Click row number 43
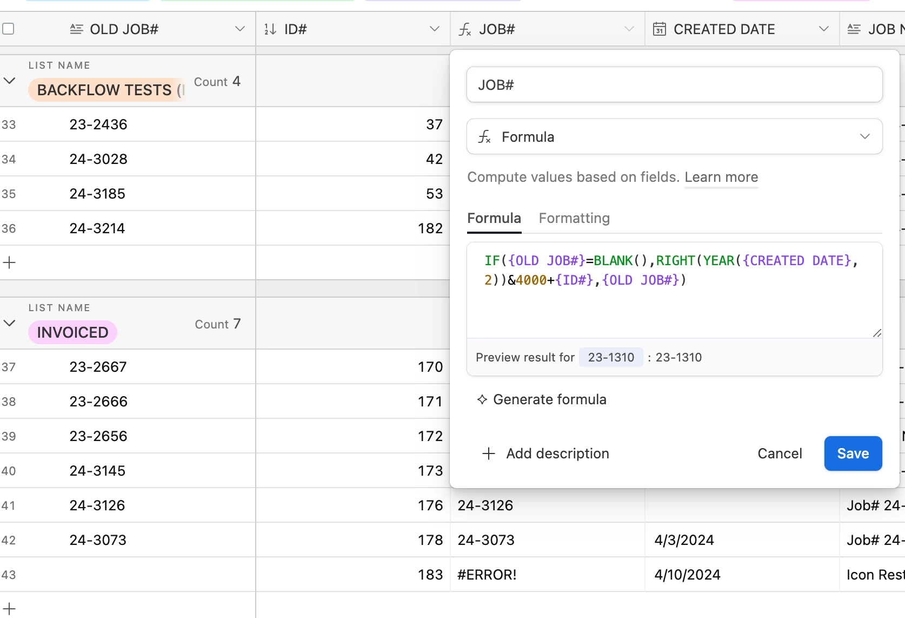 point(9,575)
